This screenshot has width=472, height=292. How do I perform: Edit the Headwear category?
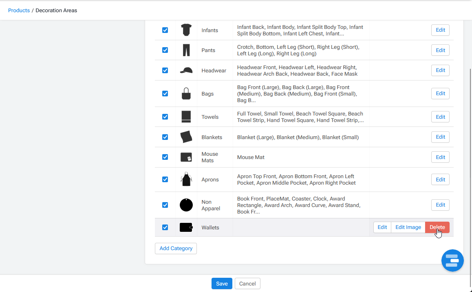click(x=440, y=70)
